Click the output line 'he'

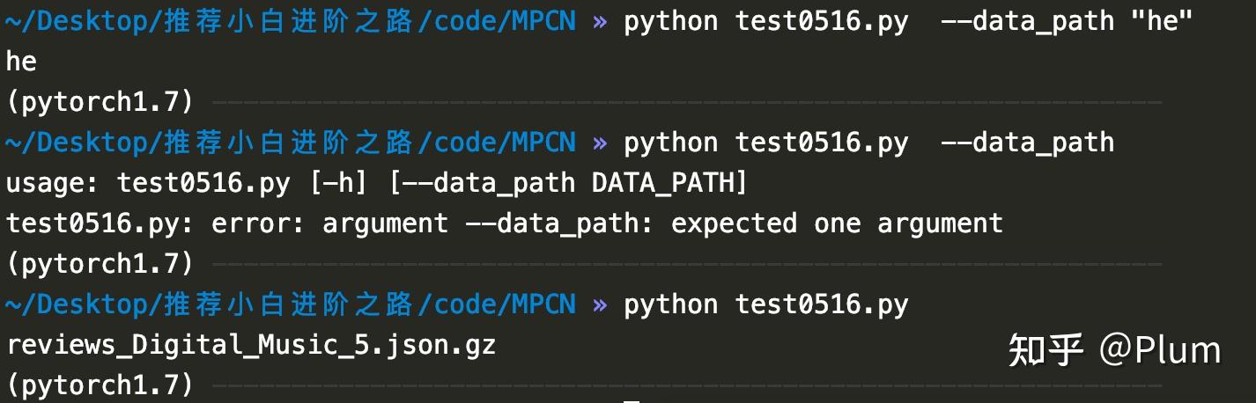22,62
